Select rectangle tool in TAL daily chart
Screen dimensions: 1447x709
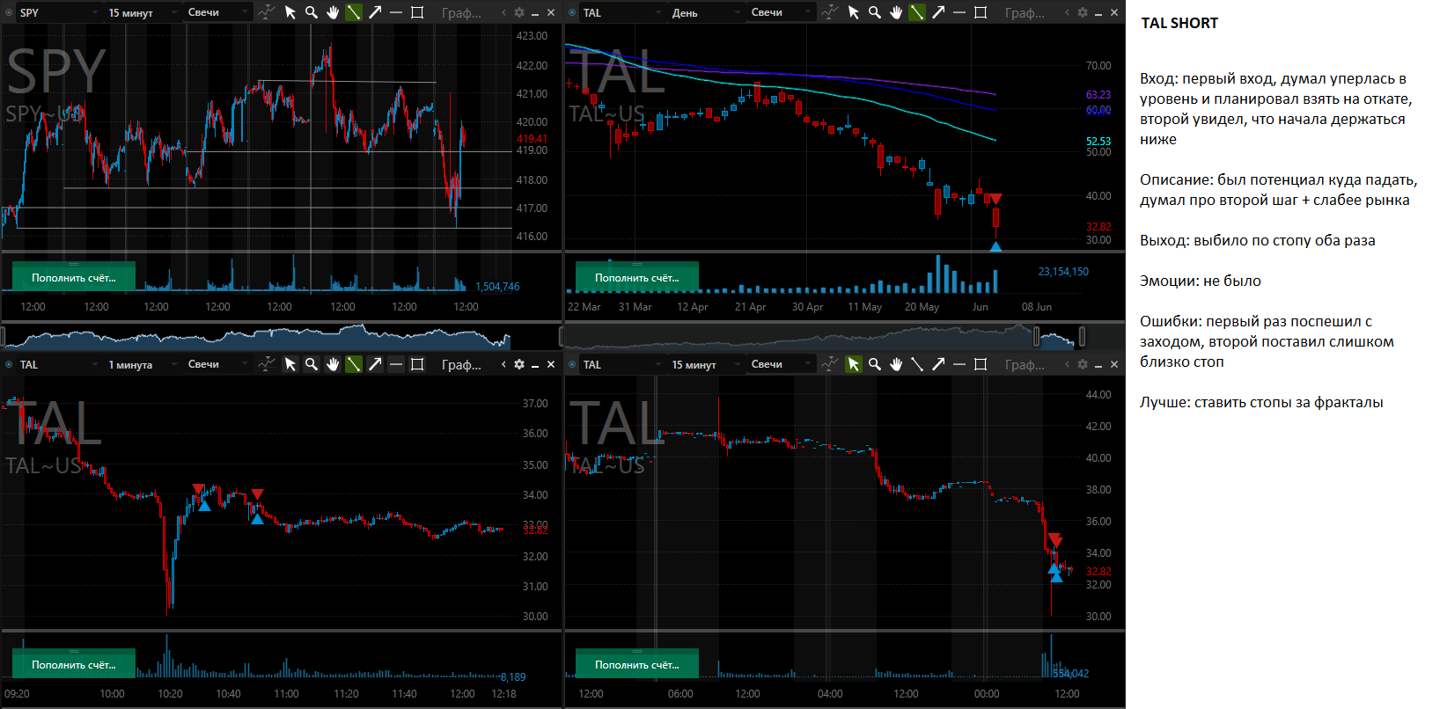pyautogui.click(x=981, y=12)
